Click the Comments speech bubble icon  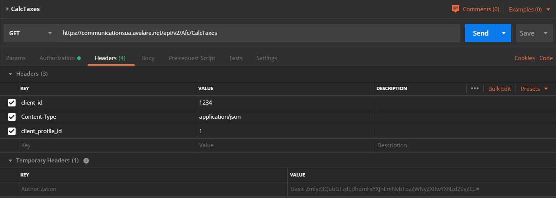456,9
